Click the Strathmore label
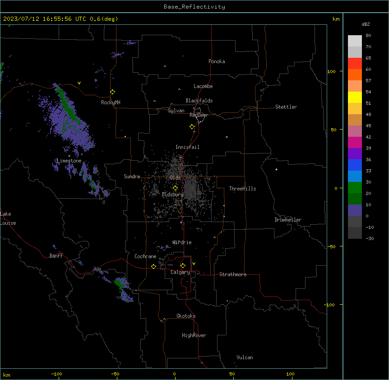 [233, 274]
